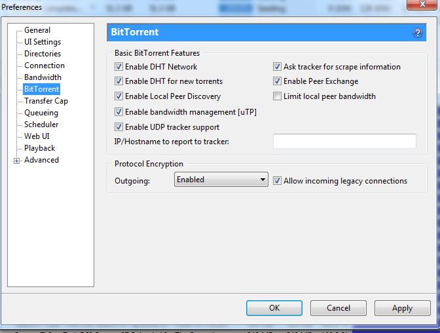
Task: Toggle Enable Peer Exchange checkbox
Action: [x=277, y=81]
